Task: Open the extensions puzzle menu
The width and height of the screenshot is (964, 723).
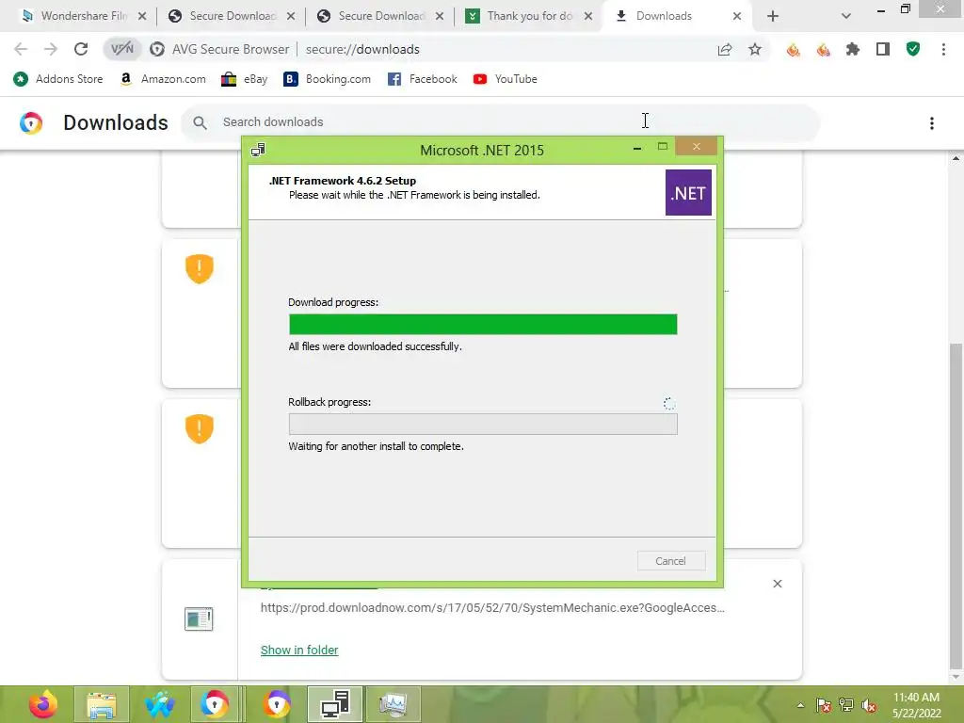Action: (x=853, y=49)
